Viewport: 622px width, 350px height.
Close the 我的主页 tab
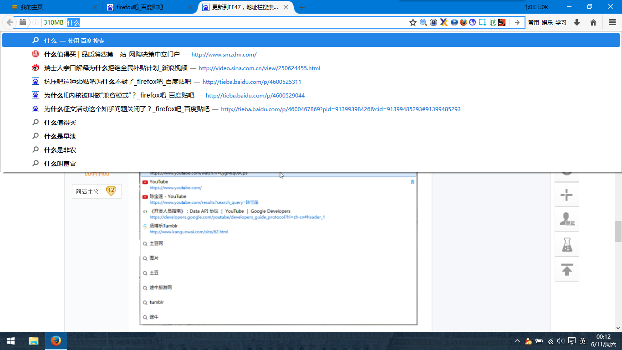click(x=95, y=7)
